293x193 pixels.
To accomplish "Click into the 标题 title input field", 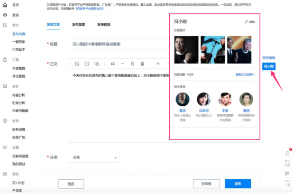I will 119,44.
